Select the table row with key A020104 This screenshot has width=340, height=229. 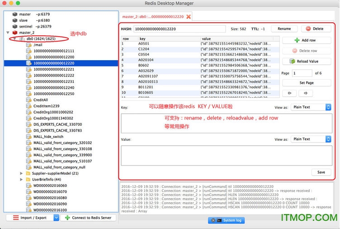click(200, 60)
